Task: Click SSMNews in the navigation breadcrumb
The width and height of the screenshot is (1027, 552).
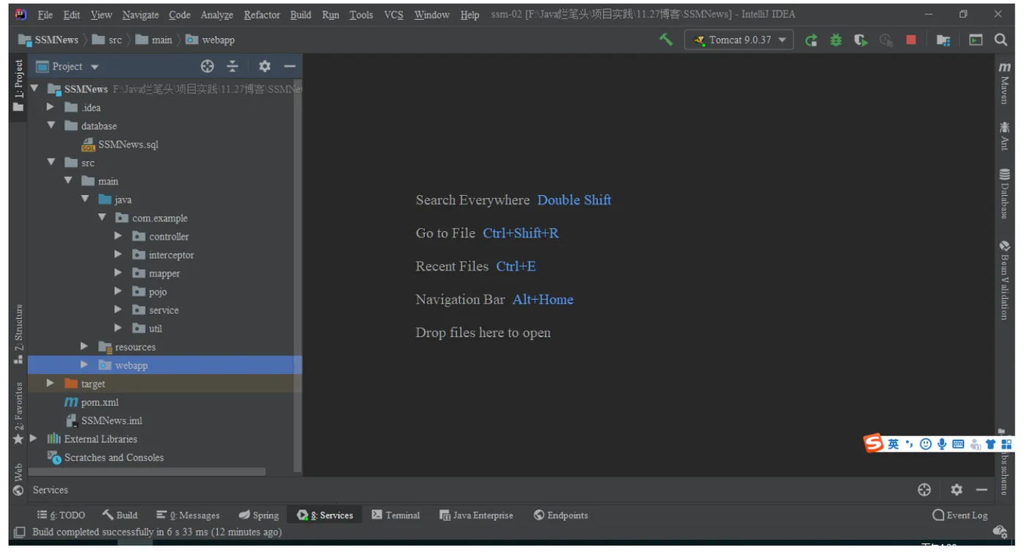Action: pyautogui.click(x=48, y=40)
